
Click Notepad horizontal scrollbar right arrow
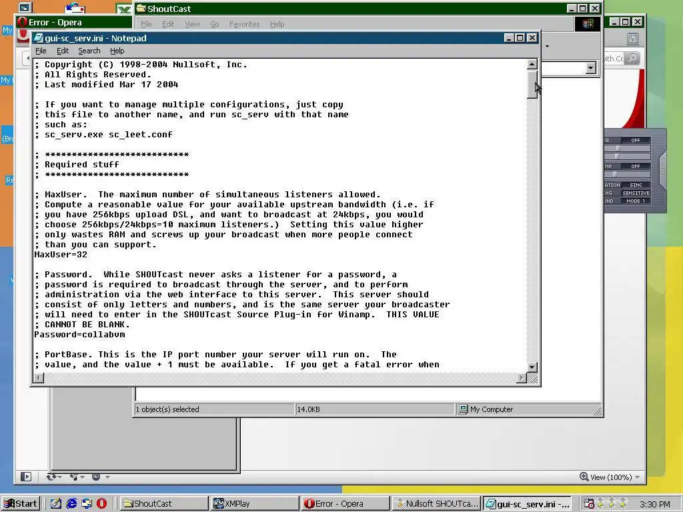(x=522, y=378)
